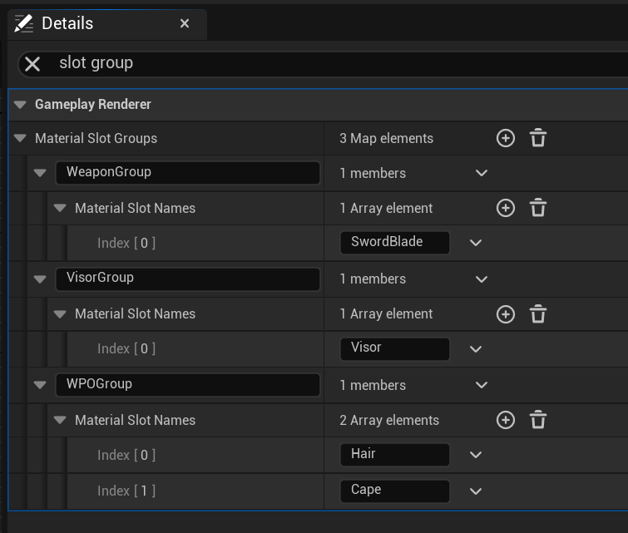Click 'Material Slot Names' label under VisorGroup
The height and width of the screenshot is (533, 628).
tap(135, 314)
